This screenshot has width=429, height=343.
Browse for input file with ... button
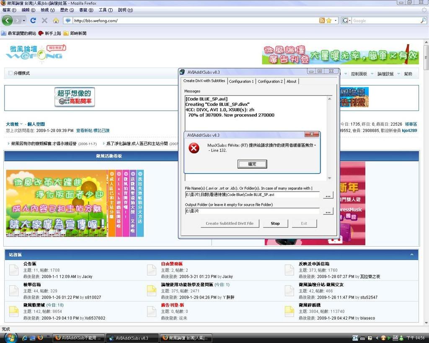click(328, 195)
